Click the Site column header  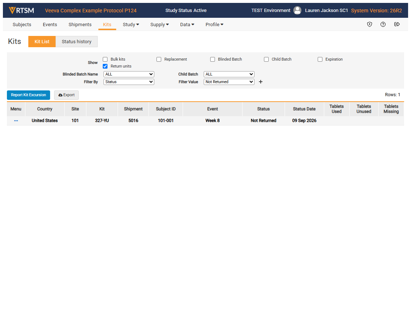click(75, 109)
